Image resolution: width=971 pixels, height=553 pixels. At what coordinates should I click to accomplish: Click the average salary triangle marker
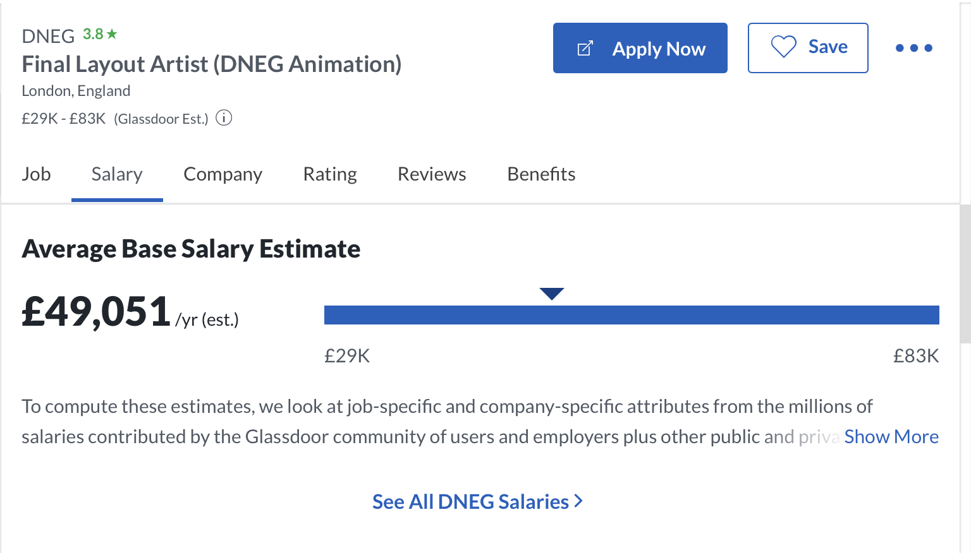pos(552,294)
